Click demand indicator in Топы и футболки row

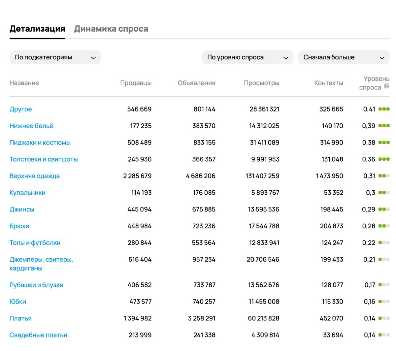pos(384,242)
